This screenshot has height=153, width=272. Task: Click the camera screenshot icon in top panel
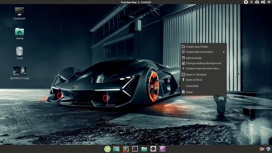(x=257, y=2)
